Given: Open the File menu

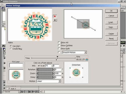Looking at the screenshot, I should (2, 4).
